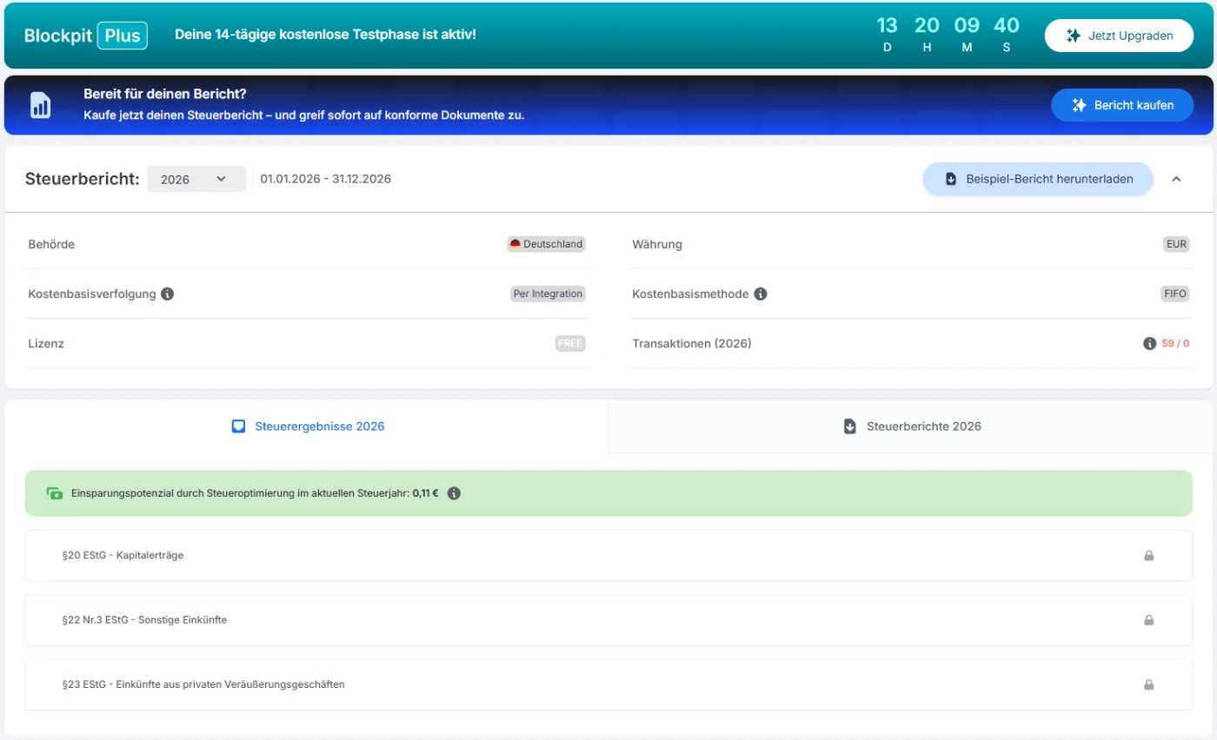Click the 59 / 0 transaction count
The width and height of the screenshot is (1217, 740).
(1175, 344)
